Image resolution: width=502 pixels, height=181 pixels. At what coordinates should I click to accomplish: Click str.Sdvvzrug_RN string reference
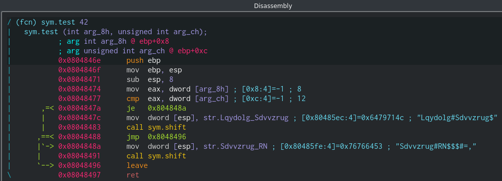click(x=235, y=146)
